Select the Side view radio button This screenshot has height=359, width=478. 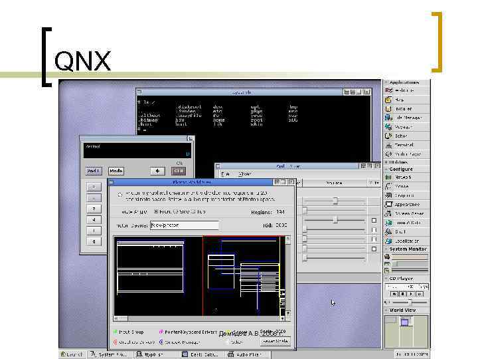tap(175, 211)
